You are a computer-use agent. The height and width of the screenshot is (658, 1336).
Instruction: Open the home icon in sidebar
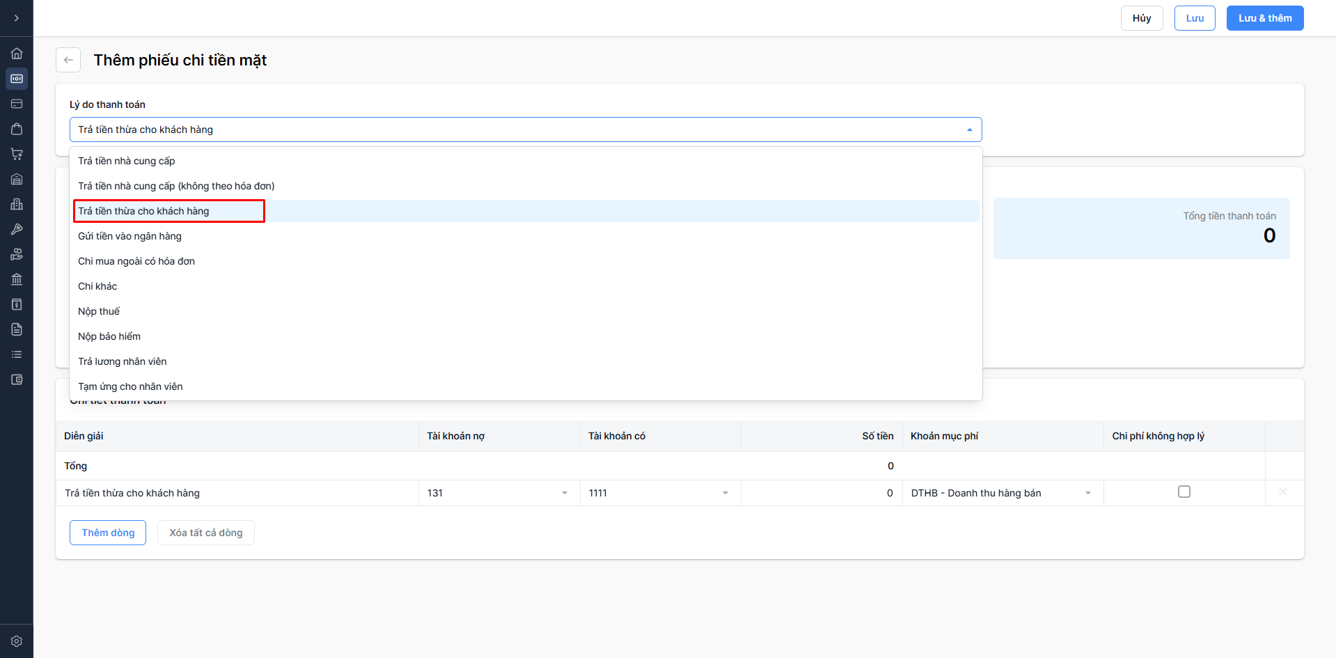click(x=17, y=54)
